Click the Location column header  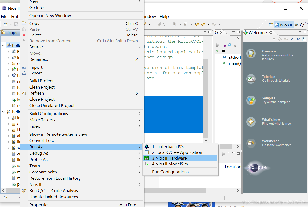pyautogui.click(x=233, y=167)
